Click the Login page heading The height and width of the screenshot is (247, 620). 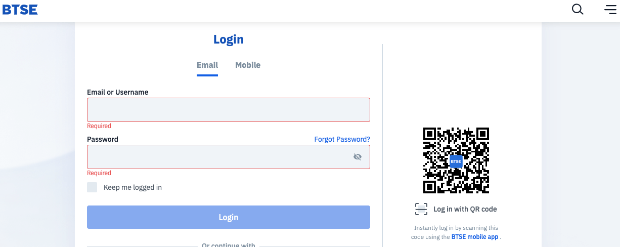[x=229, y=39]
